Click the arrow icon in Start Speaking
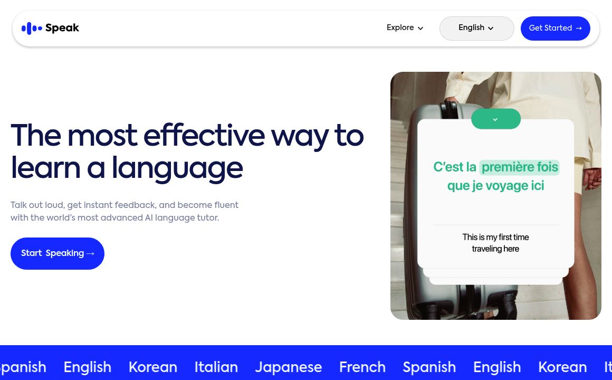 tap(90, 254)
